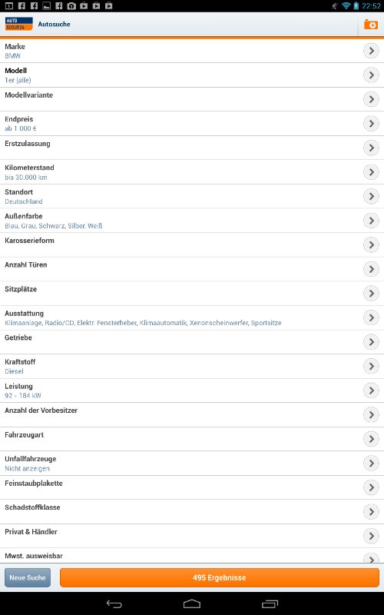
Task: Open the Kraftstoff Diesel selection
Action: (192, 367)
